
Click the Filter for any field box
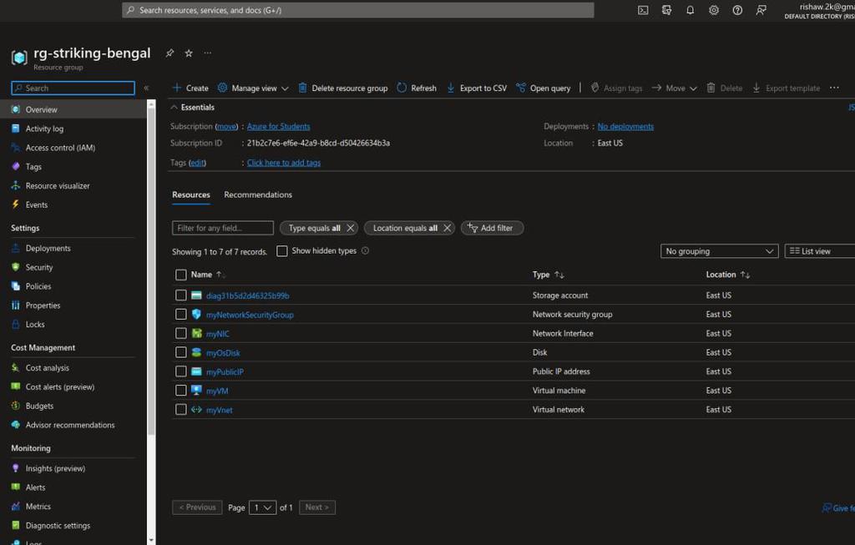point(223,228)
